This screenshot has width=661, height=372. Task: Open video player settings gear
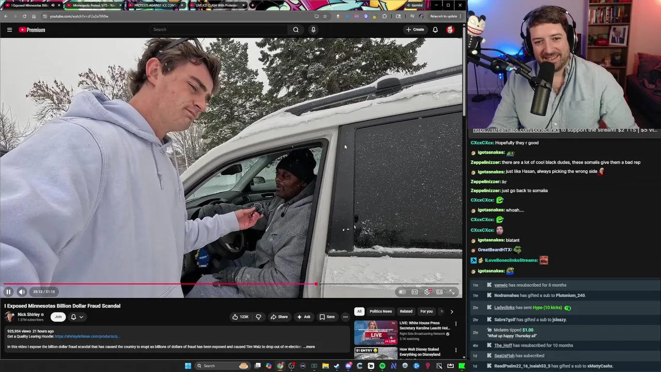[427, 292]
